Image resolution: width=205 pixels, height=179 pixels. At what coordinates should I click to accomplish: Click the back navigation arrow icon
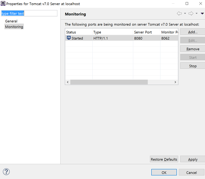point(179,14)
